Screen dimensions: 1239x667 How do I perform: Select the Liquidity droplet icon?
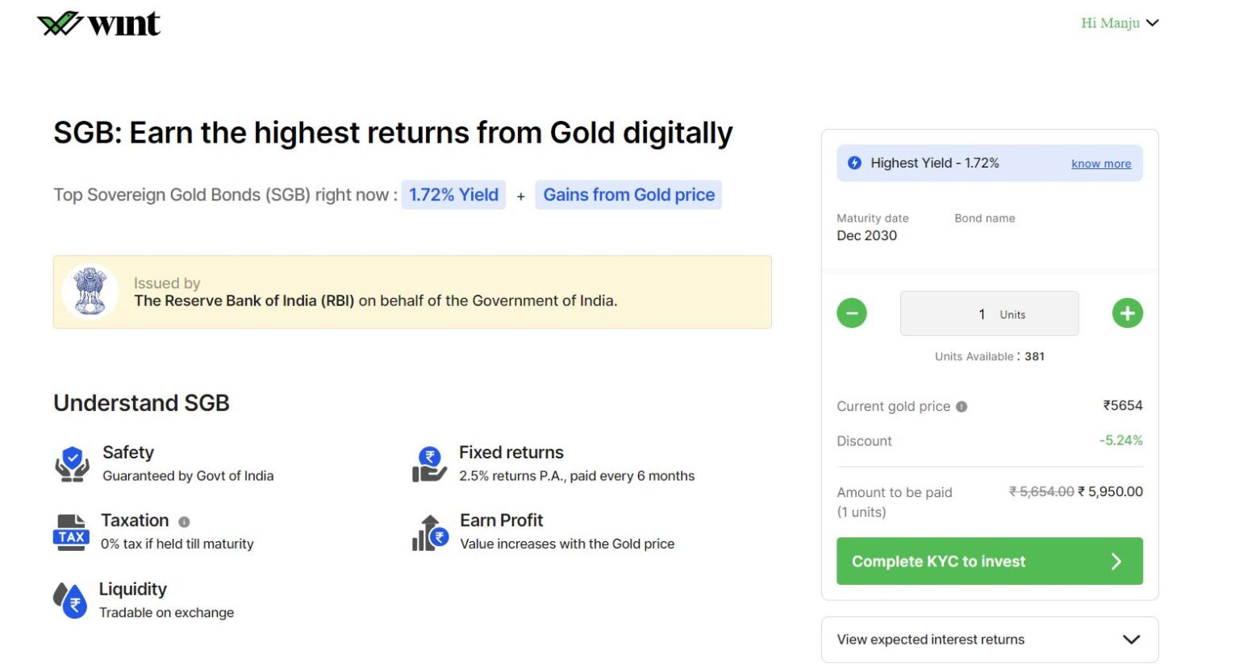[x=71, y=599]
